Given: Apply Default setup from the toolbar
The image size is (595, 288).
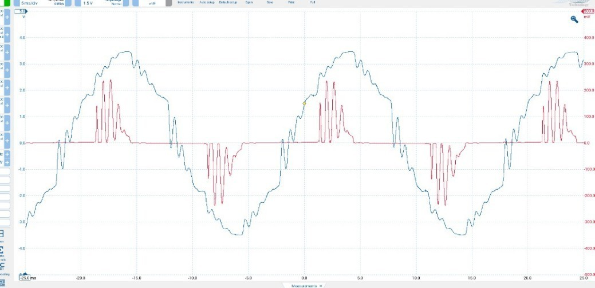Looking at the screenshot, I should (x=228, y=2).
